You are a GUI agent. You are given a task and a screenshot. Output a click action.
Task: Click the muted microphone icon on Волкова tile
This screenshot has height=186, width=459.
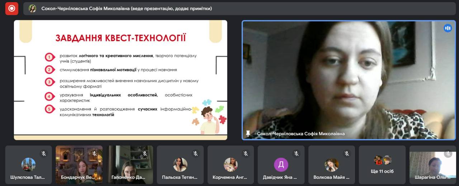click(x=347, y=153)
